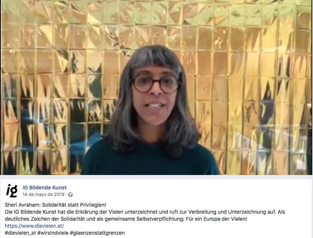Open the IG Bildende Kunst page name

coord(45,188)
